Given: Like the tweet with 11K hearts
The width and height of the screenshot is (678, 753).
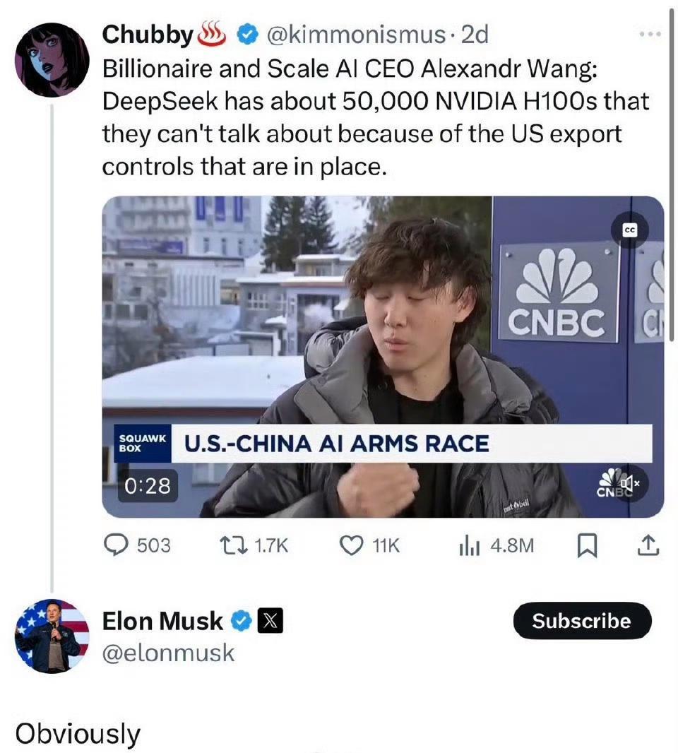Looking at the screenshot, I should click(x=352, y=545).
